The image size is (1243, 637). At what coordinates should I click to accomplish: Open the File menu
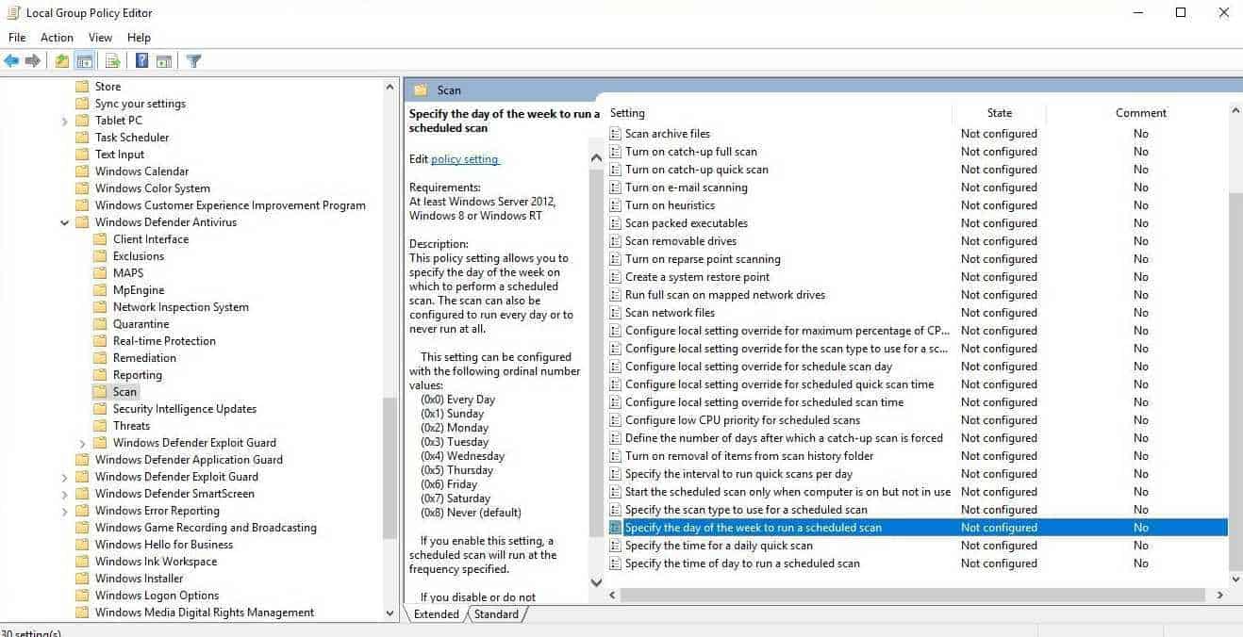pos(17,38)
